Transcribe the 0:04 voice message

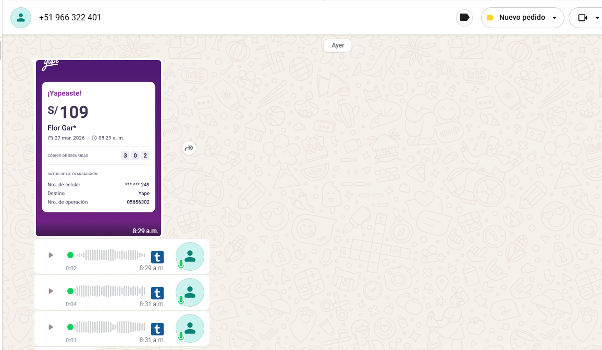tap(157, 293)
